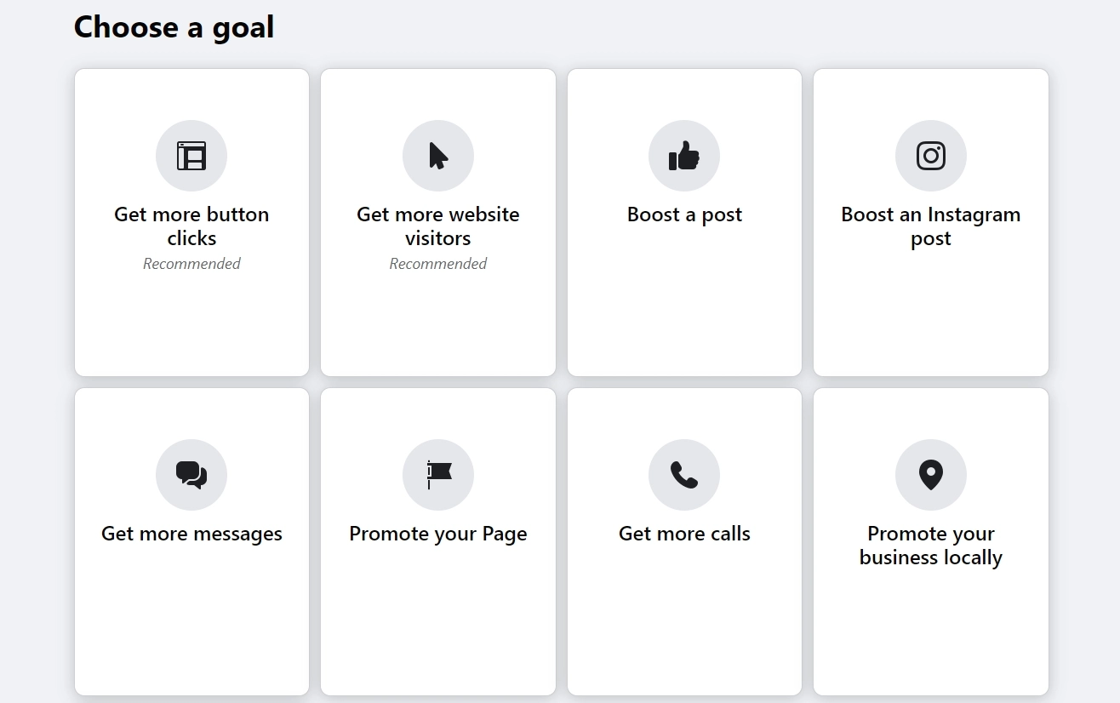Select the "Boost a post" text
The width and height of the screenshot is (1120, 703).
point(684,214)
